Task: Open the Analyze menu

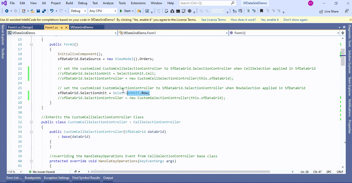Action: click(108, 3)
